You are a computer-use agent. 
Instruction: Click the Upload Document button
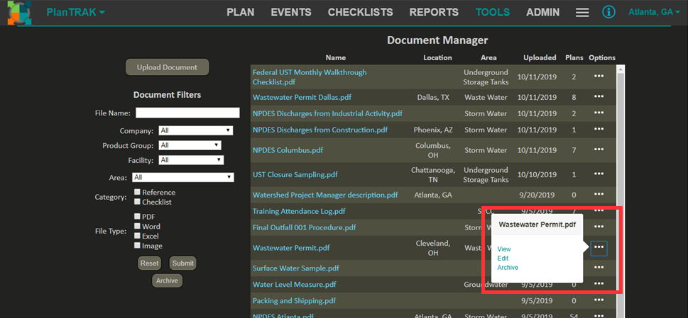point(167,67)
